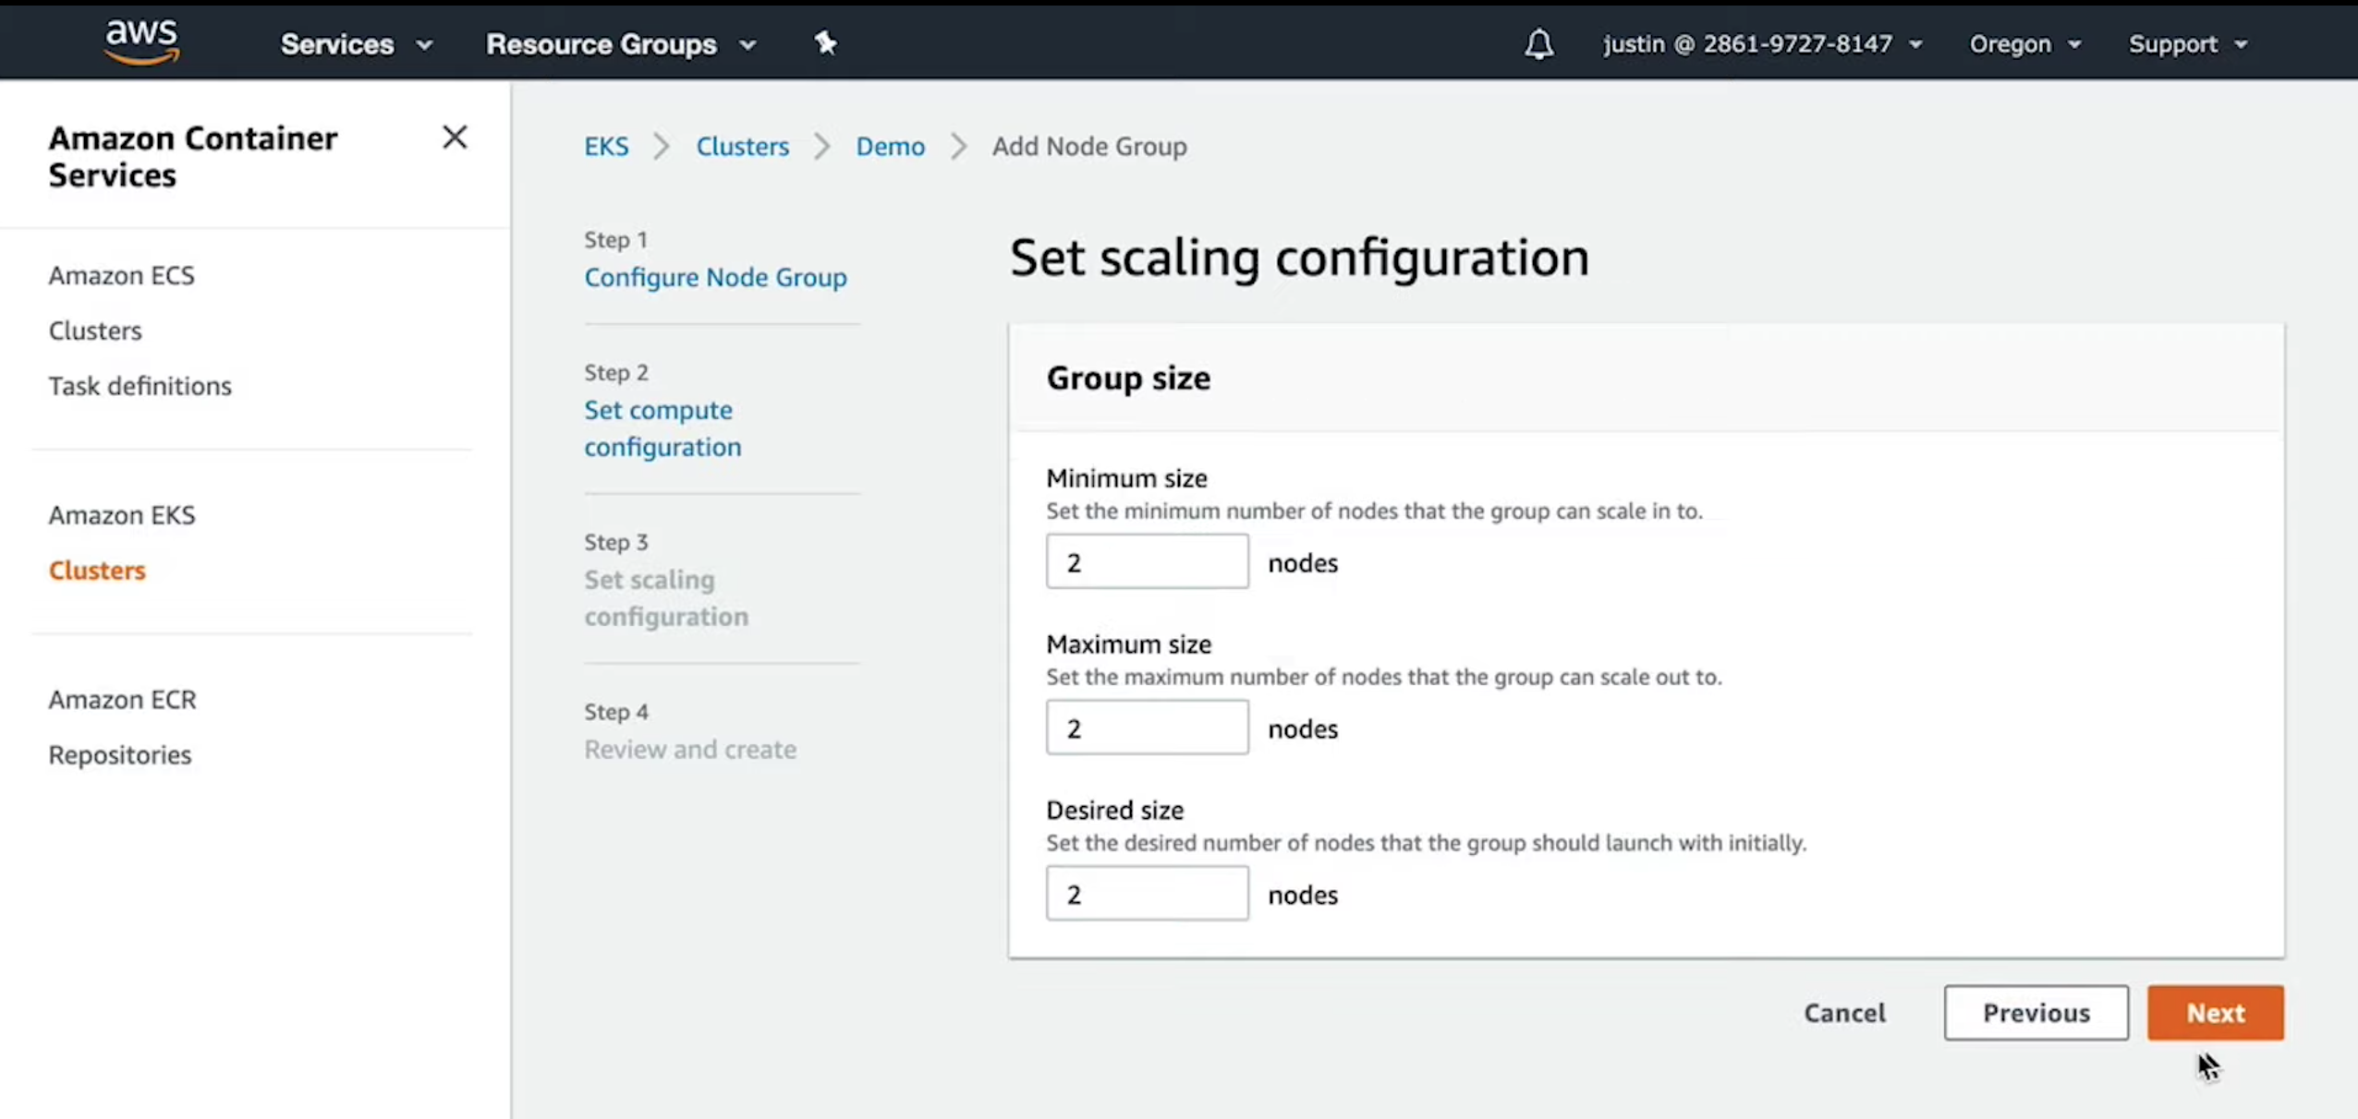Screen dimensions: 2358x1119
Task: Click the AWS logo home icon
Action: pyautogui.click(x=141, y=42)
